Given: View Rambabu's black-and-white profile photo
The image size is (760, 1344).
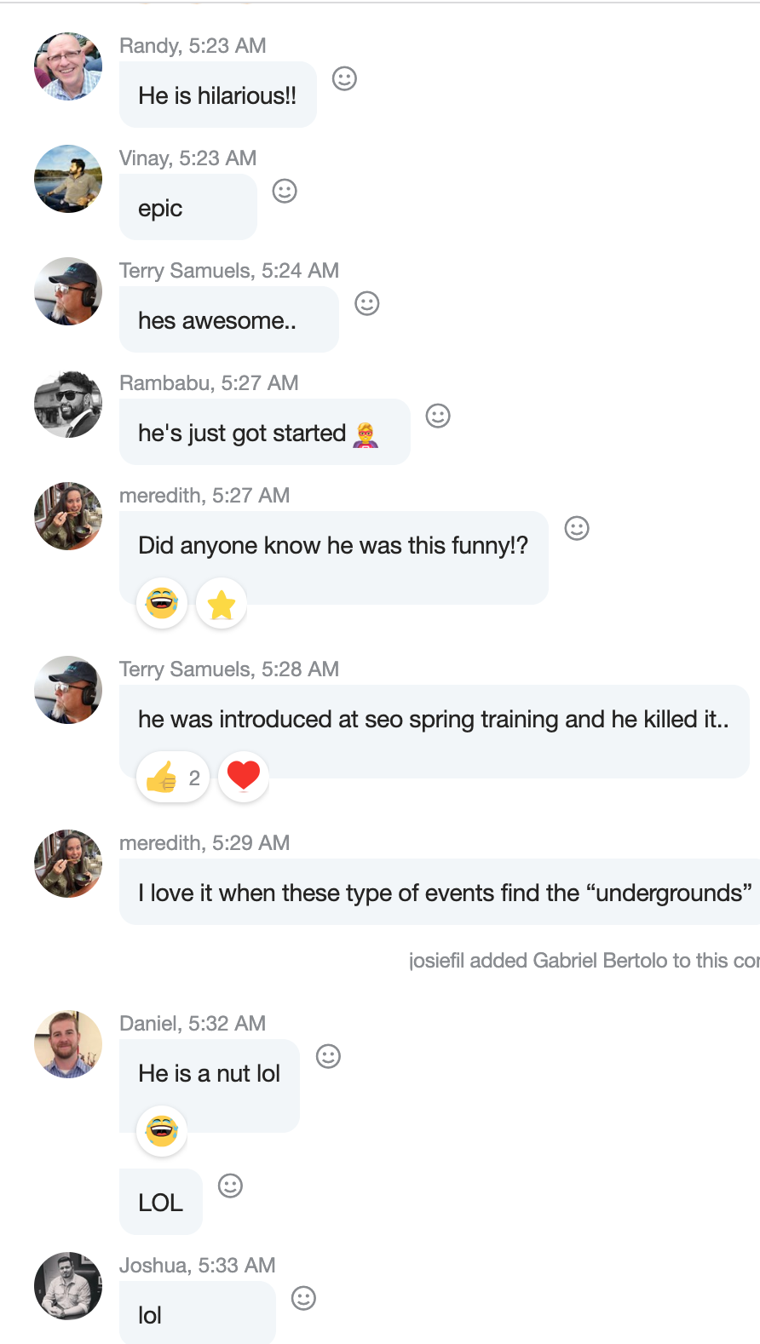Looking at the screenshot, I should 68,404.
